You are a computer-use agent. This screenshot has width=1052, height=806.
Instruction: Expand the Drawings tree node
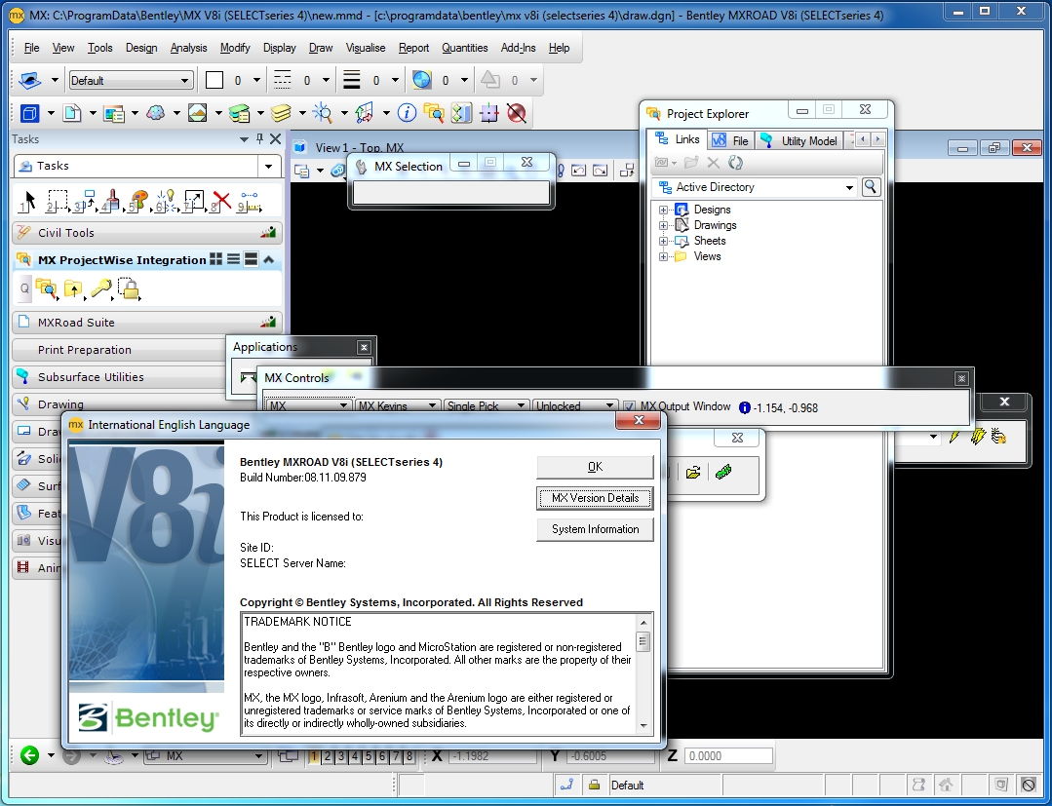664,225
